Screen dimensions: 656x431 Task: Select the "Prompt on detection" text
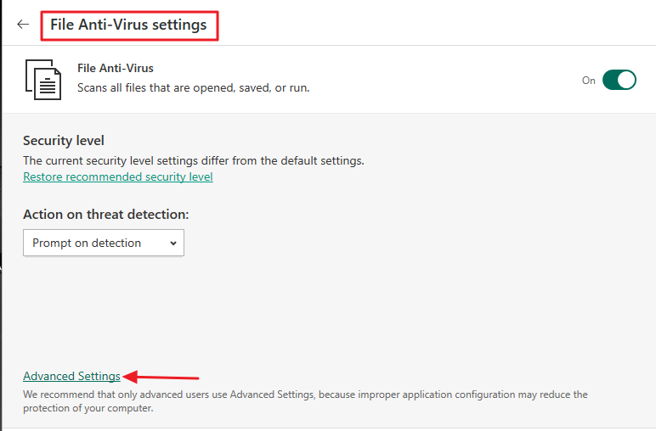pyautogui.click(x=87, y=243)
